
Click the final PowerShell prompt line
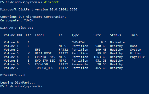coord(21,86)
